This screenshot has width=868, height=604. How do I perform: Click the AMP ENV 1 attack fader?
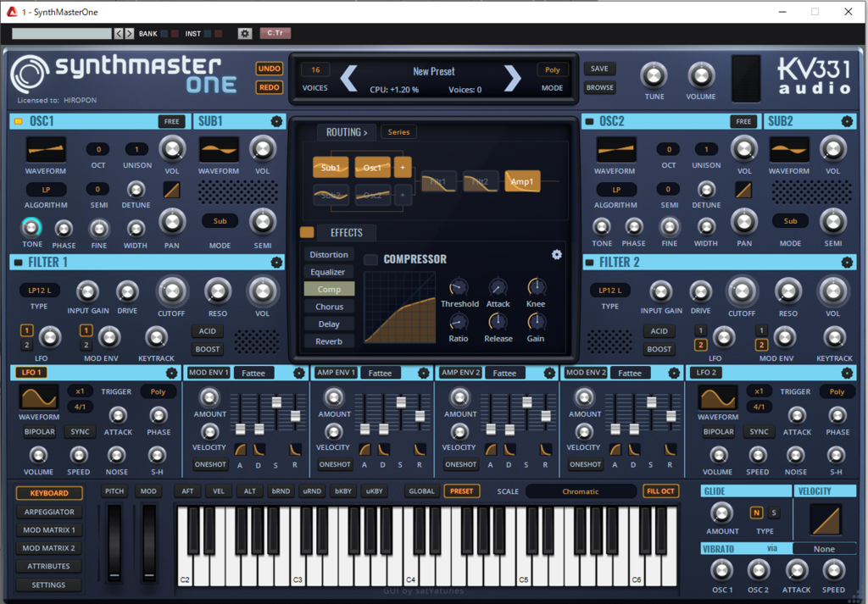click(x=364, y=429)
